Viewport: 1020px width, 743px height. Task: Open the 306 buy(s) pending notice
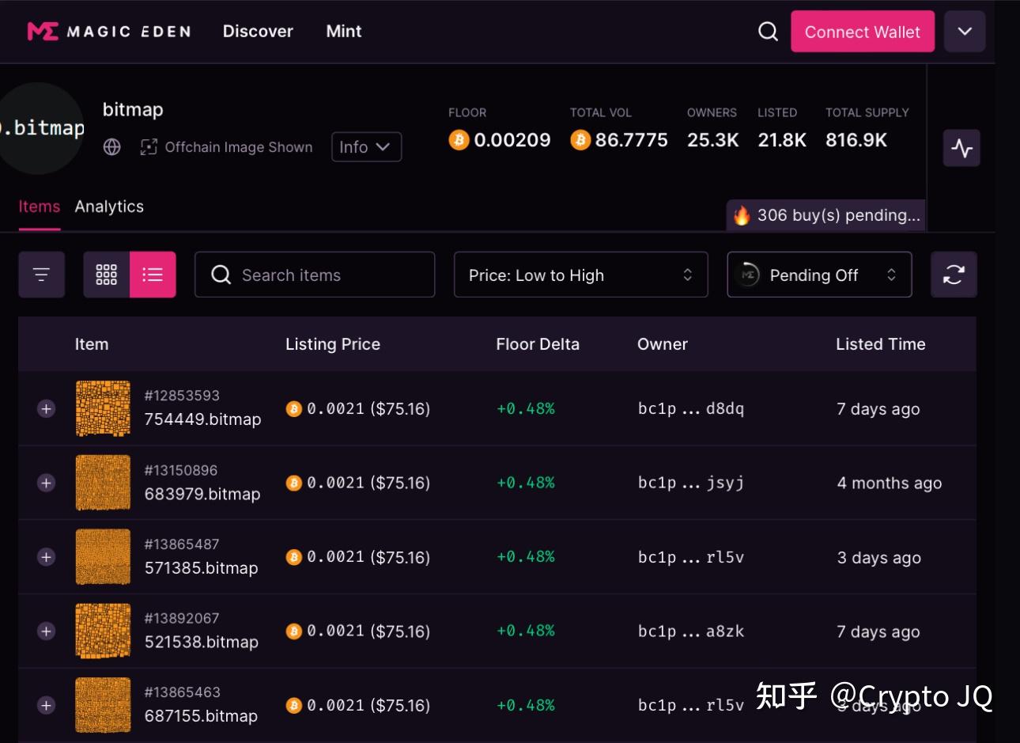click(825, 215)
